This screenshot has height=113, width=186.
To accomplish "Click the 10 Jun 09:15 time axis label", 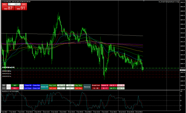I will click(139, 112).
